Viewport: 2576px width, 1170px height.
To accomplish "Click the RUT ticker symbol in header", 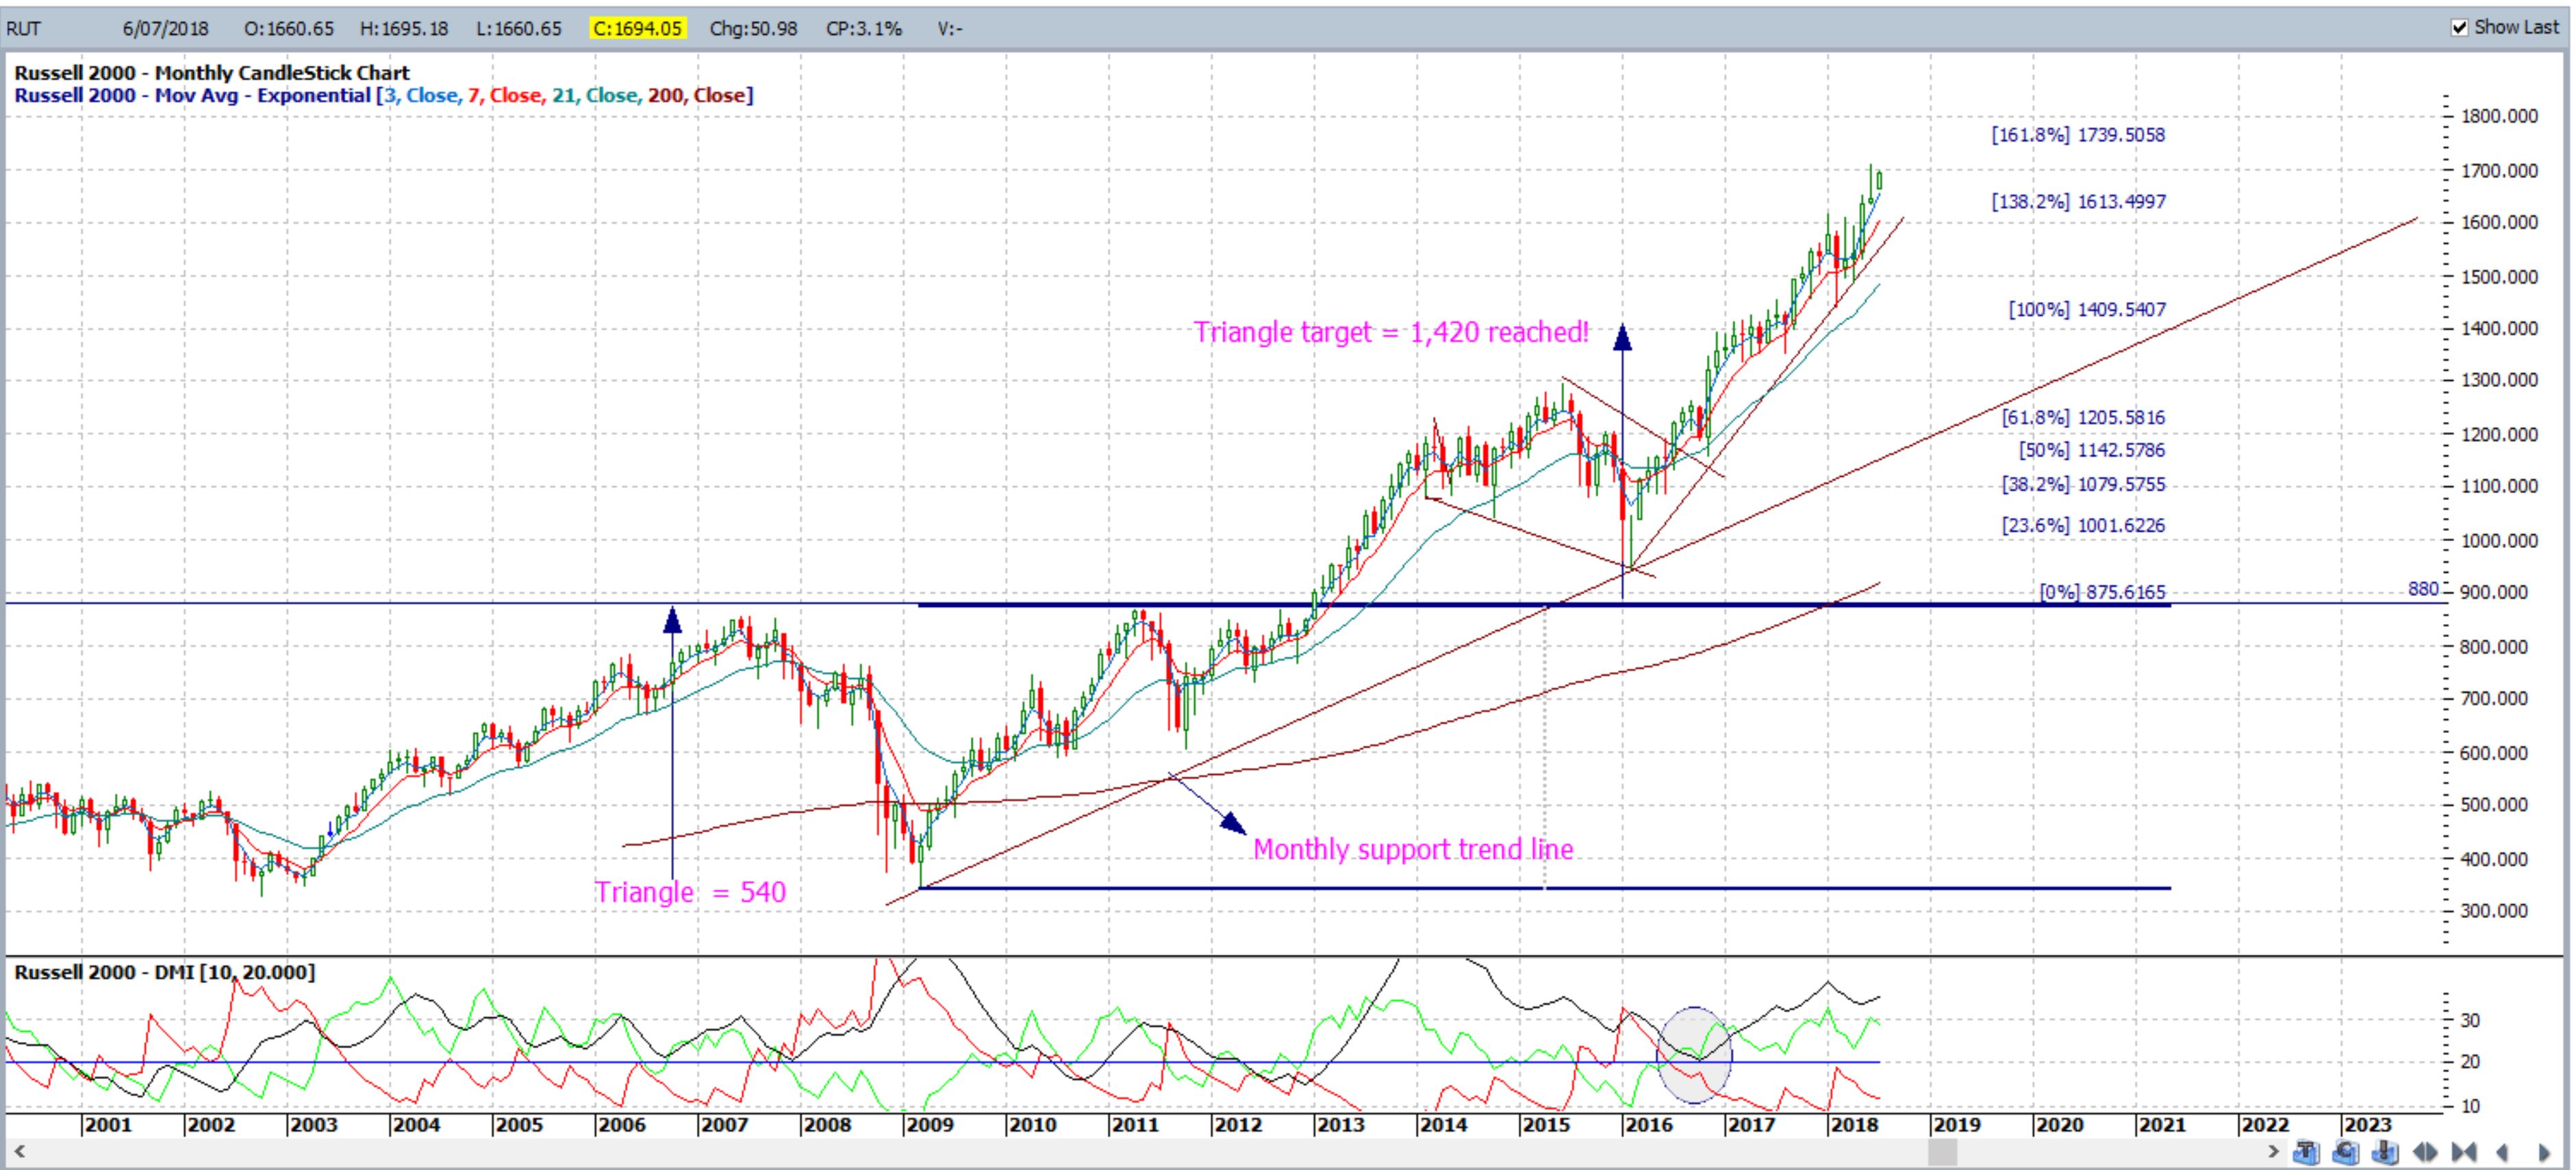I will pos(24,29).
